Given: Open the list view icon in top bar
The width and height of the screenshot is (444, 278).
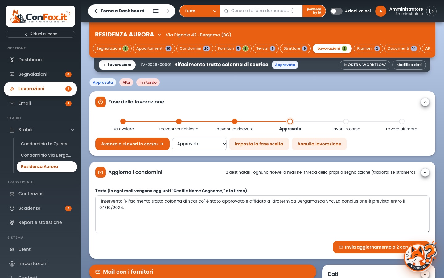Looking at the screenshot, I should [156, 11].
